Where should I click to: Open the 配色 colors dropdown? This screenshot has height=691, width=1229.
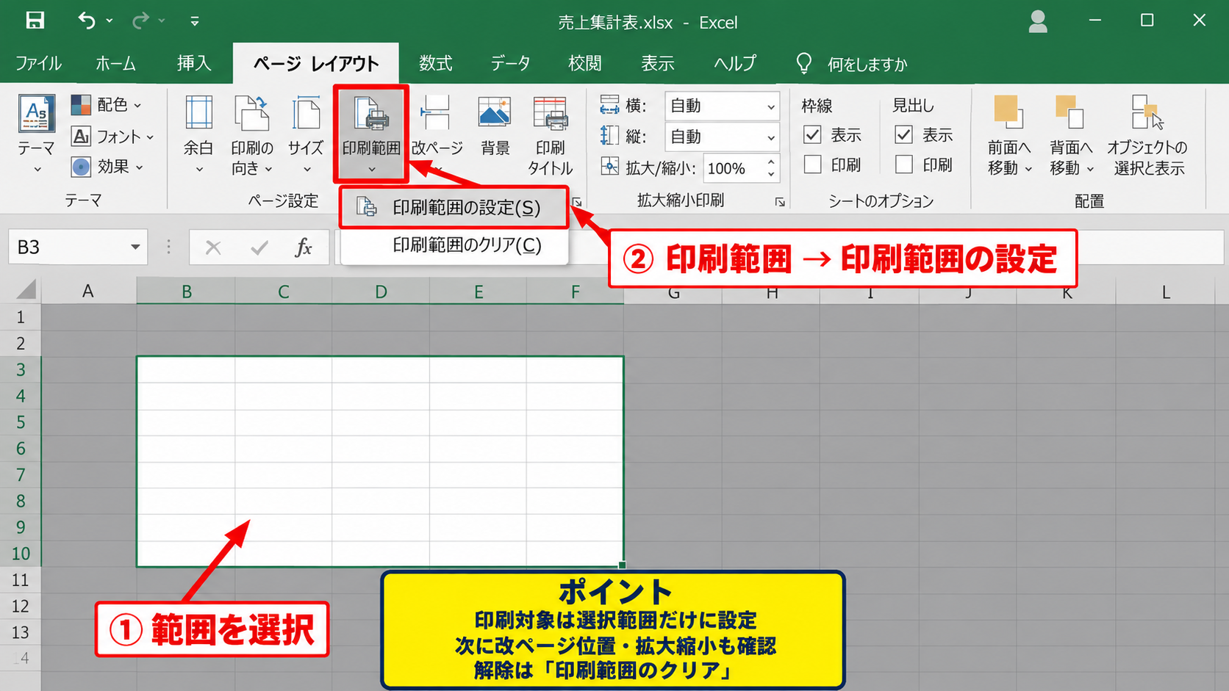(107, 105)
